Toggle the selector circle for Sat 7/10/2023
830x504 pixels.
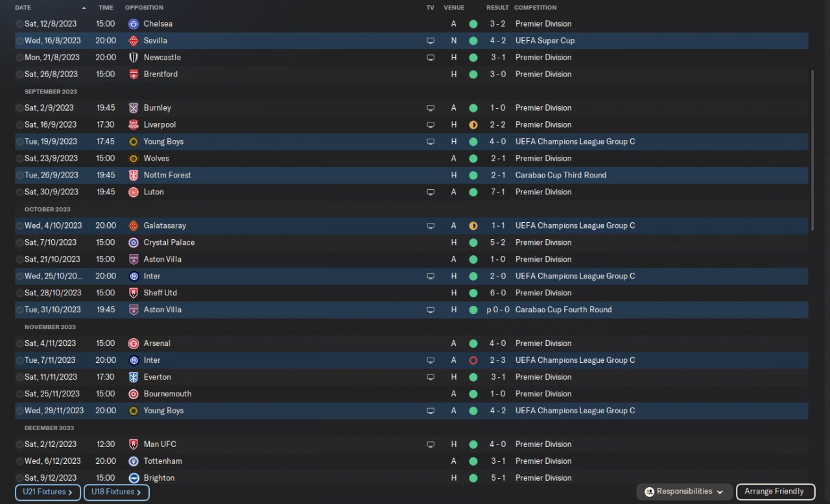(19, 243)
